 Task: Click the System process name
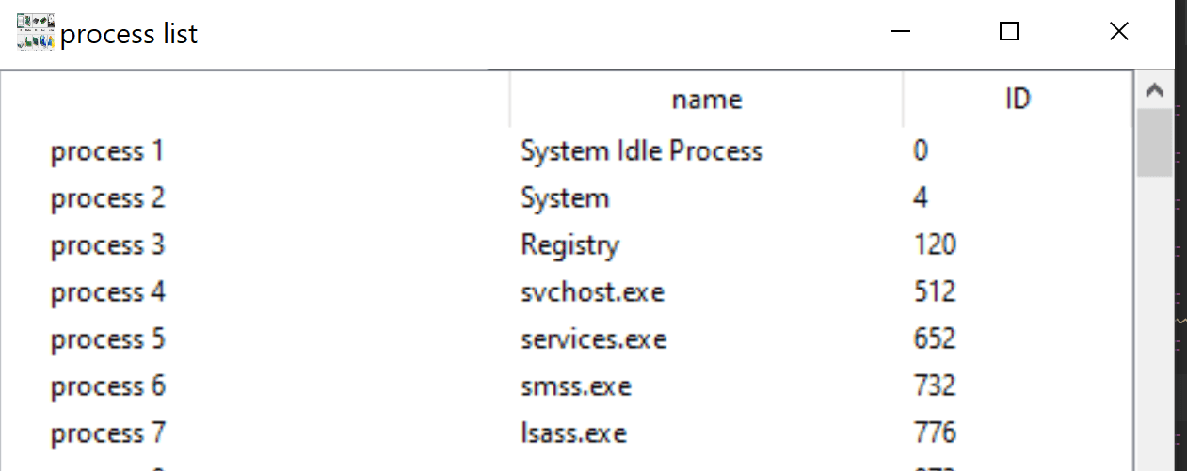565,198
